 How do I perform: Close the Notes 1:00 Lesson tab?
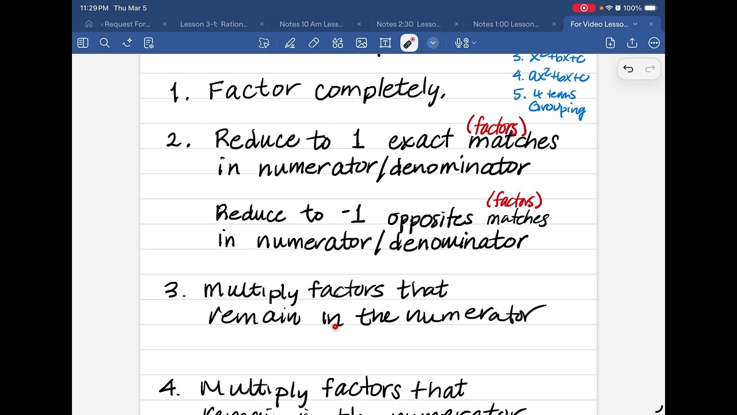[554, 24]
